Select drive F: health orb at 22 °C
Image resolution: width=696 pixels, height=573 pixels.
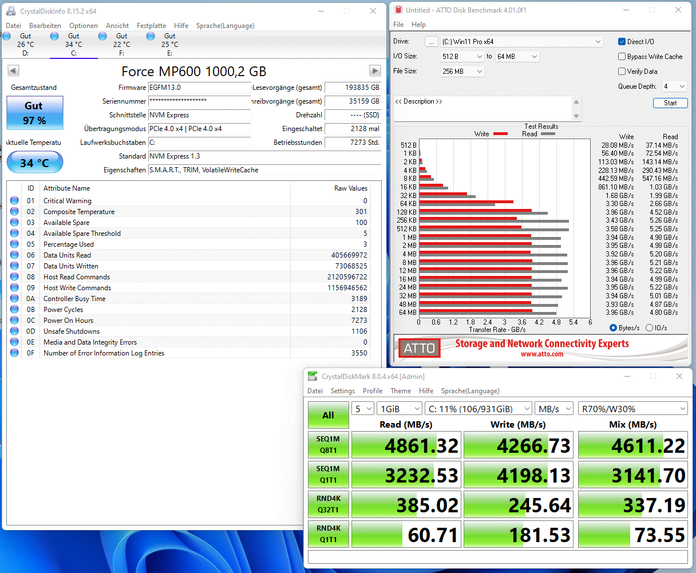tap(103, 36)
